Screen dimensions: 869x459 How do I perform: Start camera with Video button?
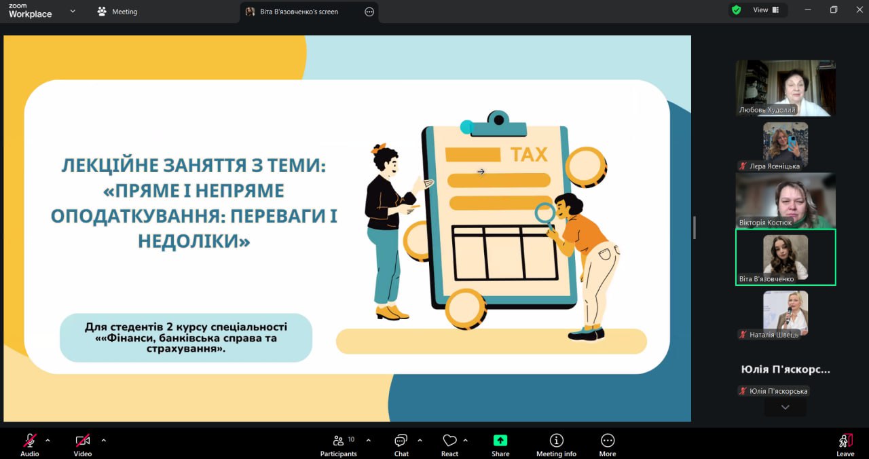pyautogui.click(x=83, y=445)
